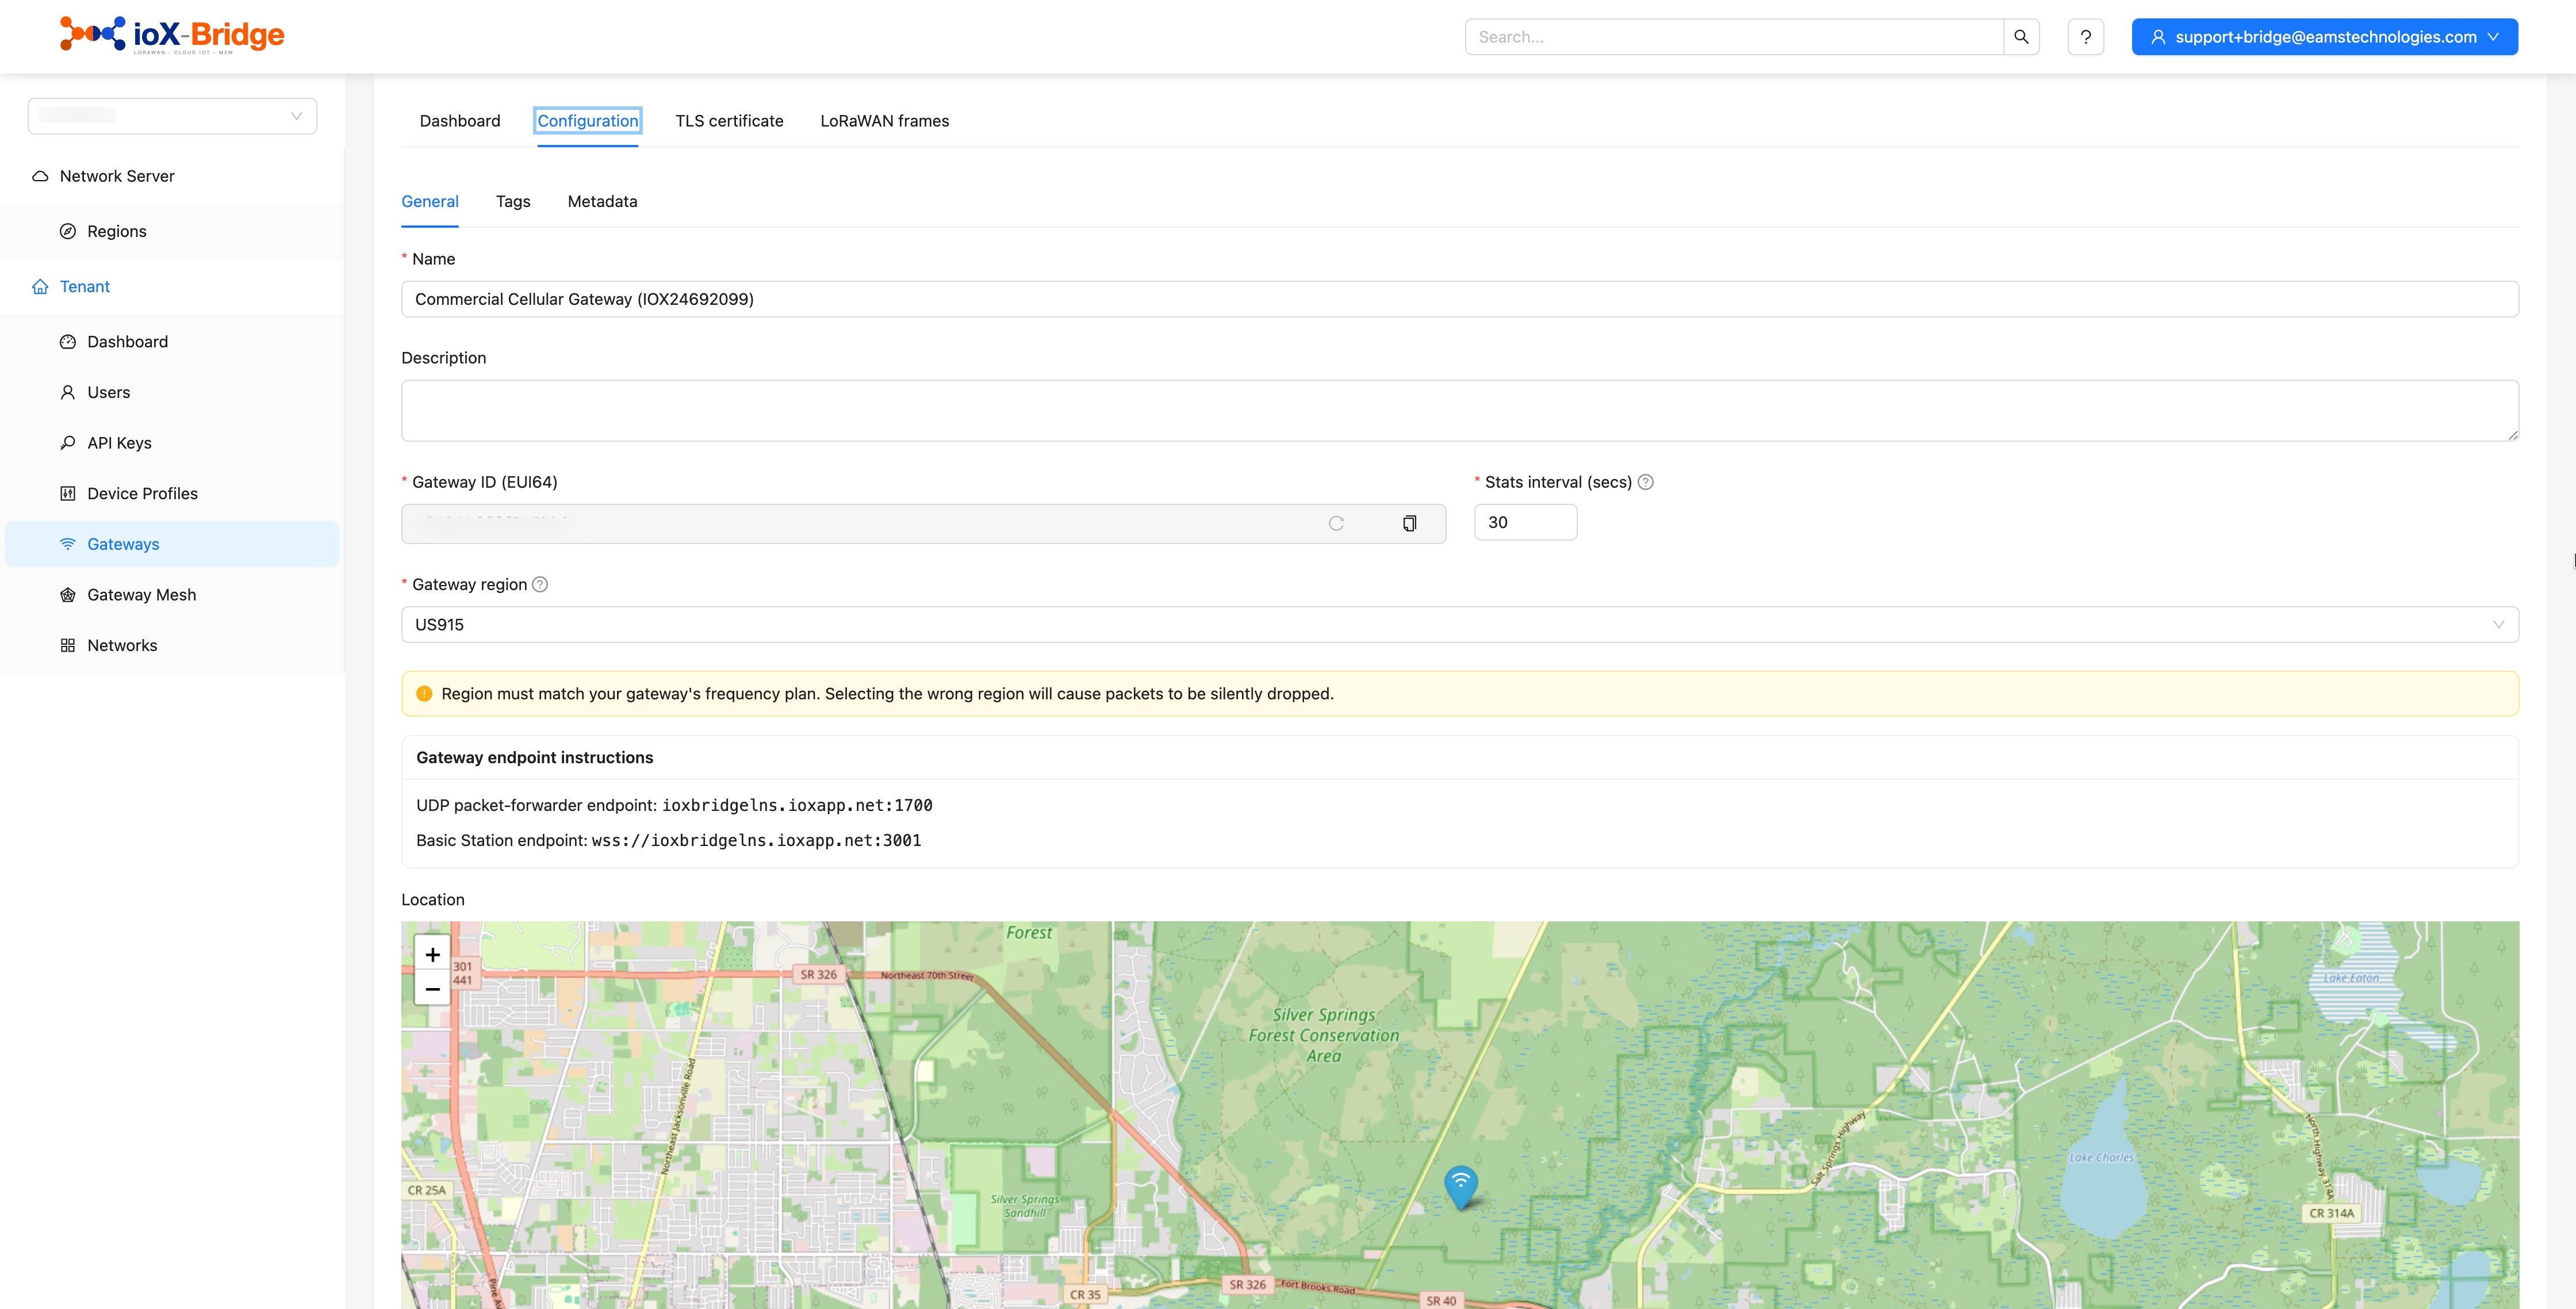This screenshot has height=1309, width=2576.
Task: Select the Metadata sub-tab
Action: [x=602, y=201]
